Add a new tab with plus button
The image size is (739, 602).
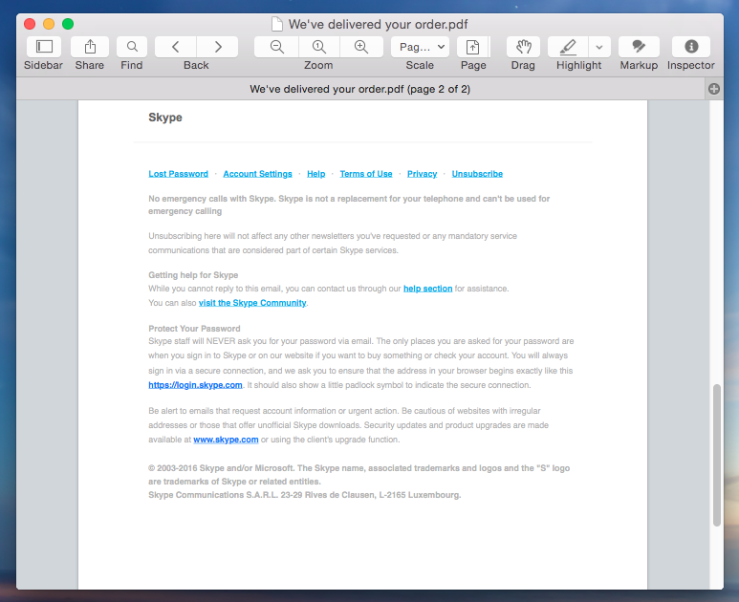coord(713,89)
